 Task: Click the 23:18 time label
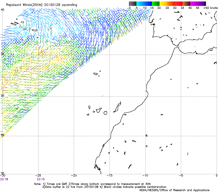pyautogui.click(x=4, y=179)
